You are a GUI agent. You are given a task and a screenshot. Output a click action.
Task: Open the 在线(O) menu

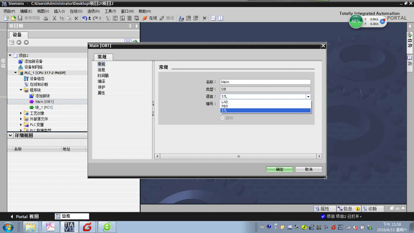click(x=76, y=11)
